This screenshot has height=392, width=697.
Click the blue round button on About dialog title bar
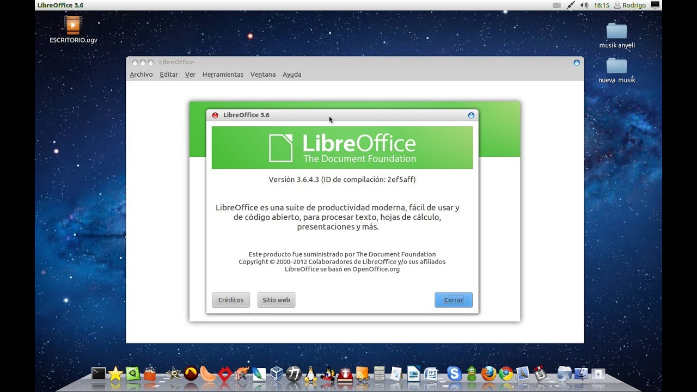471,115
